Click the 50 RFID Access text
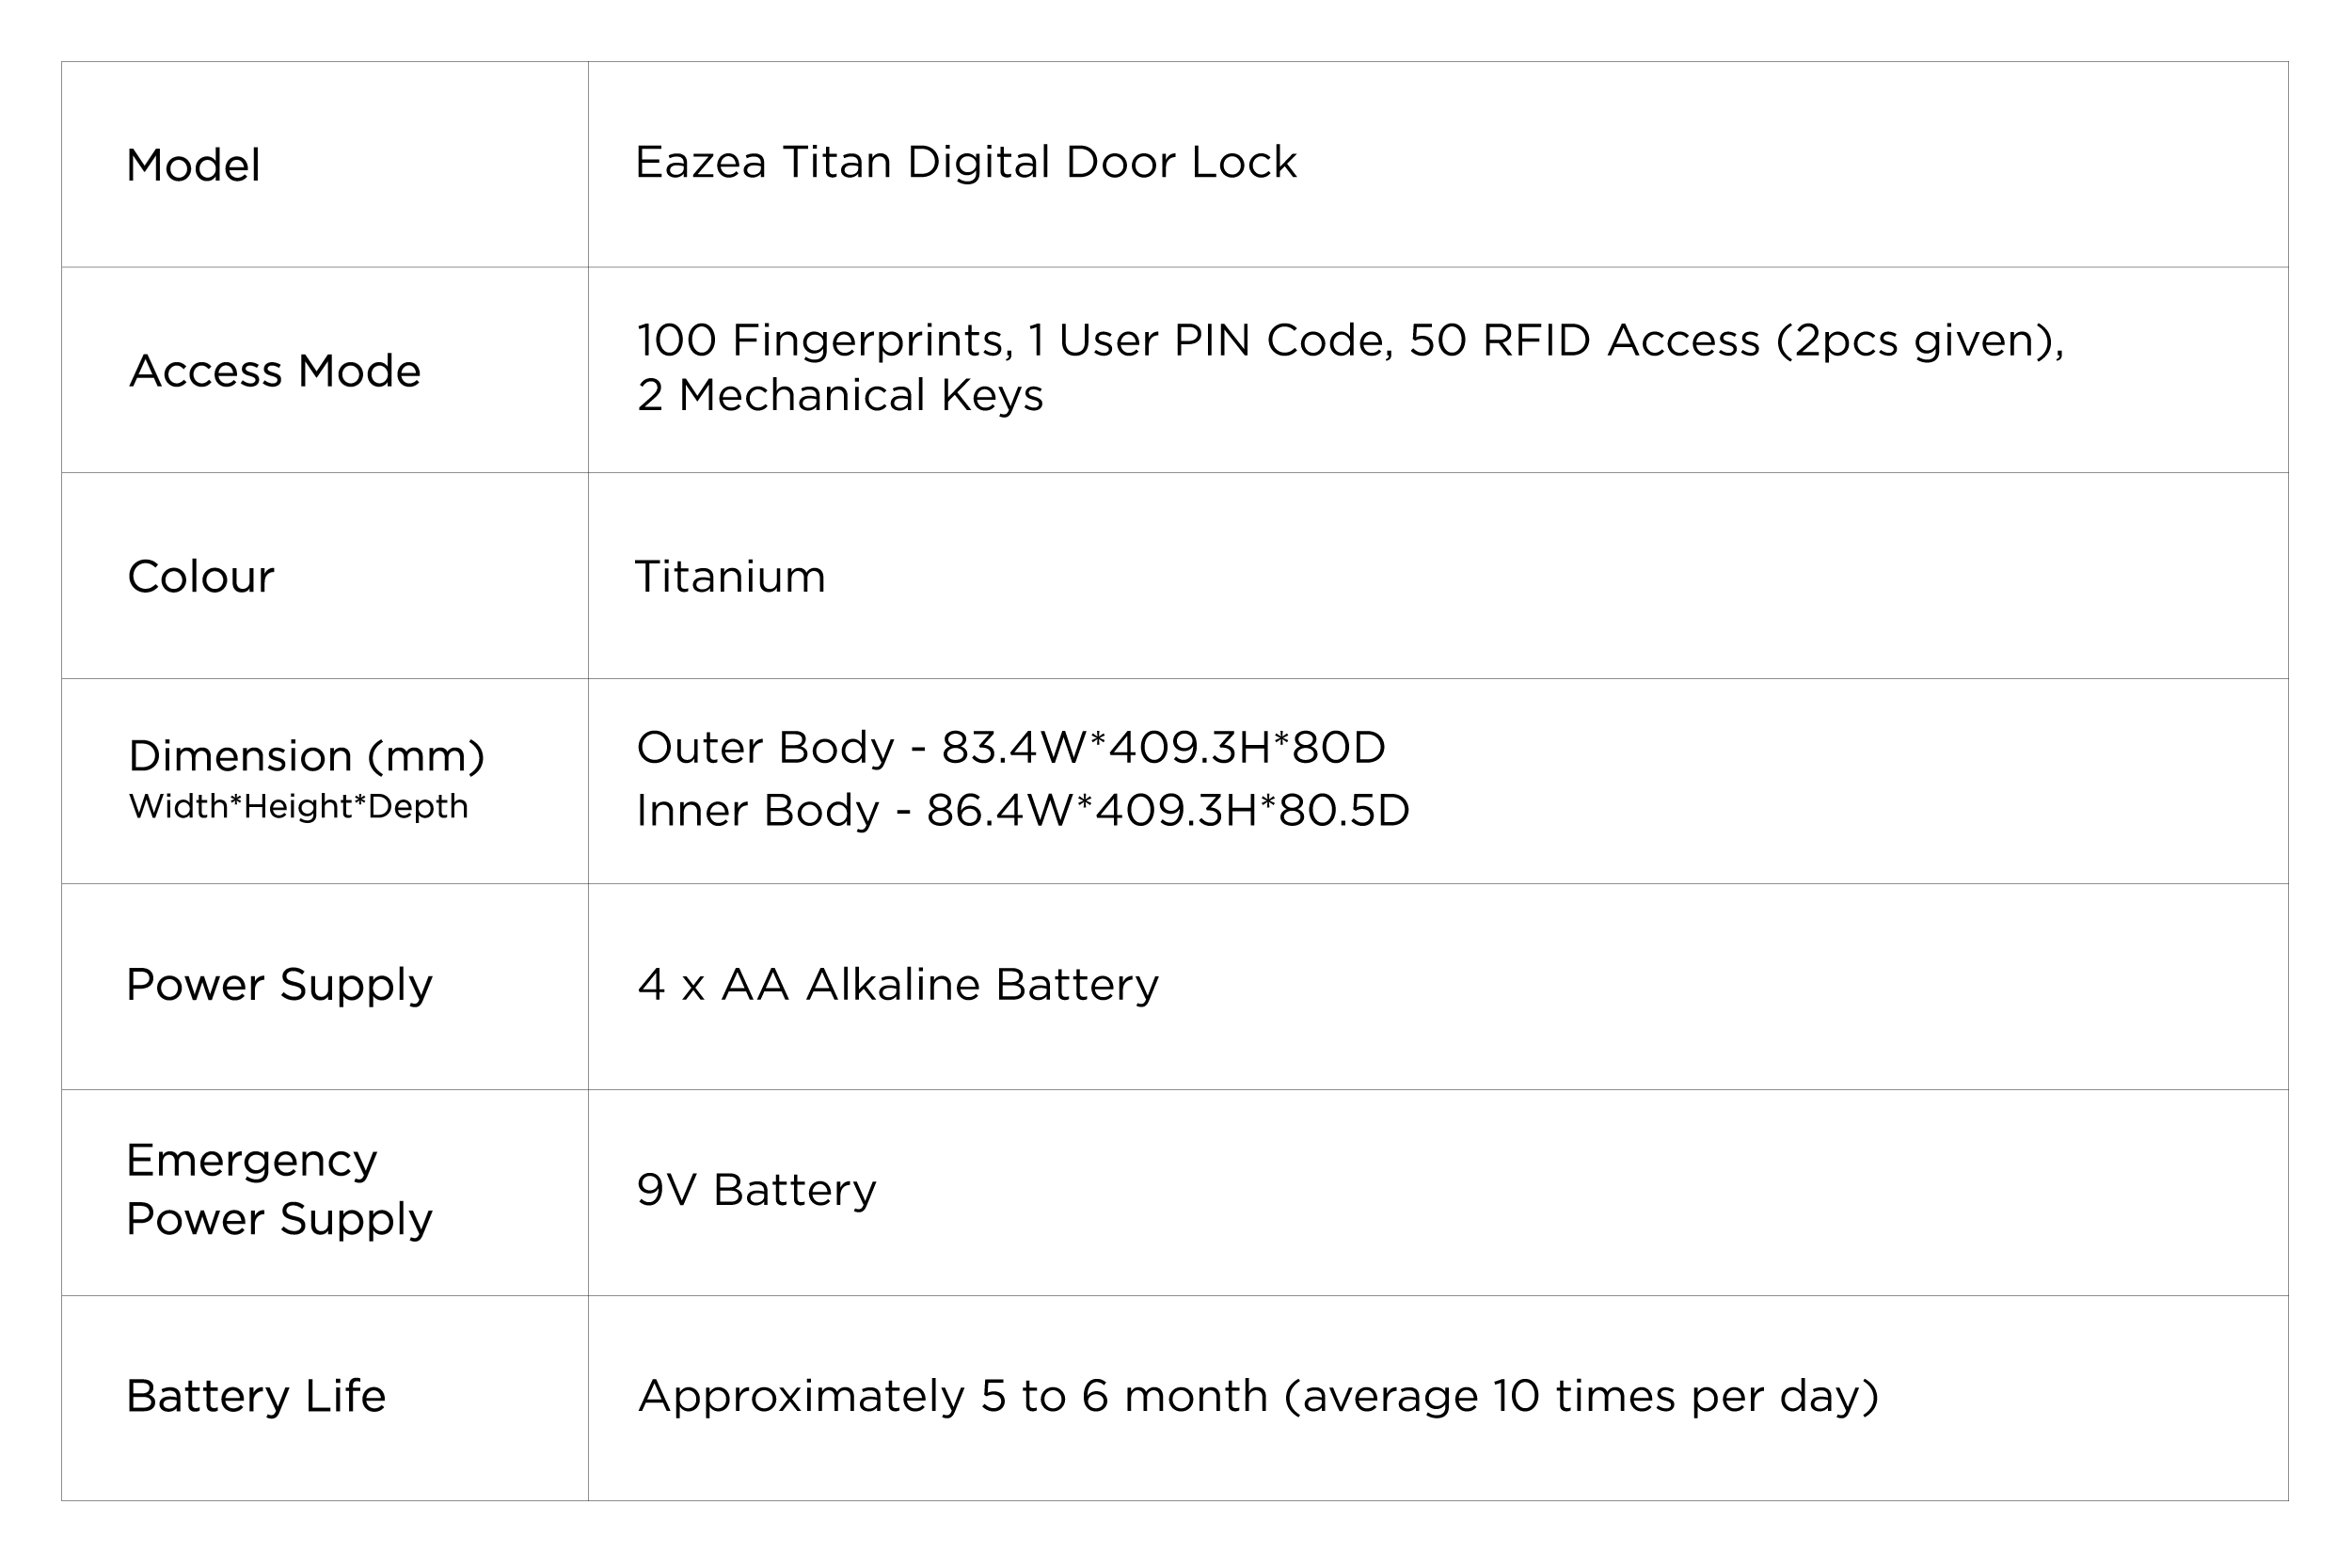The height and width of the screenshot is (1568, 2352). (1585, 340)
